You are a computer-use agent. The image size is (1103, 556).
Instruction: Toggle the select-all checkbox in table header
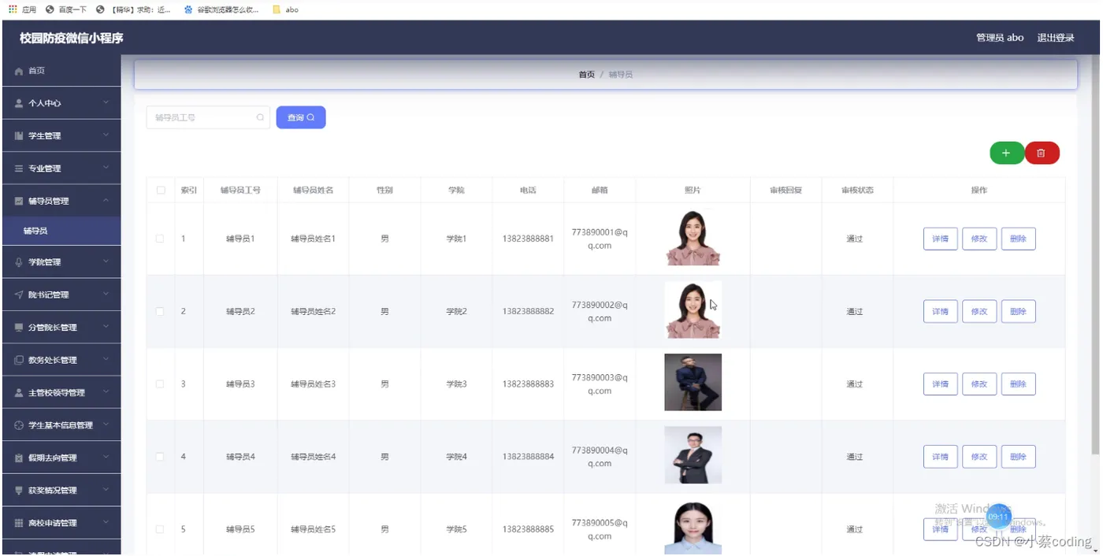click(x=161, y=190)
